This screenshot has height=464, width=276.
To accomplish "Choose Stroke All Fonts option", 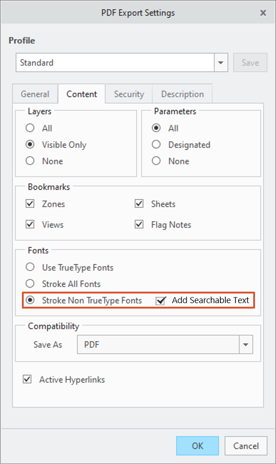I will pyautogui.click(x=30, y=284).
